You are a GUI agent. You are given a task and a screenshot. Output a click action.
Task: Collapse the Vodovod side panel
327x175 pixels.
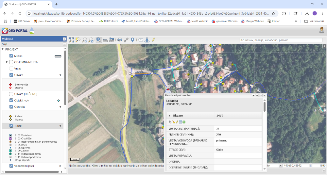click(x=64, y=39)
